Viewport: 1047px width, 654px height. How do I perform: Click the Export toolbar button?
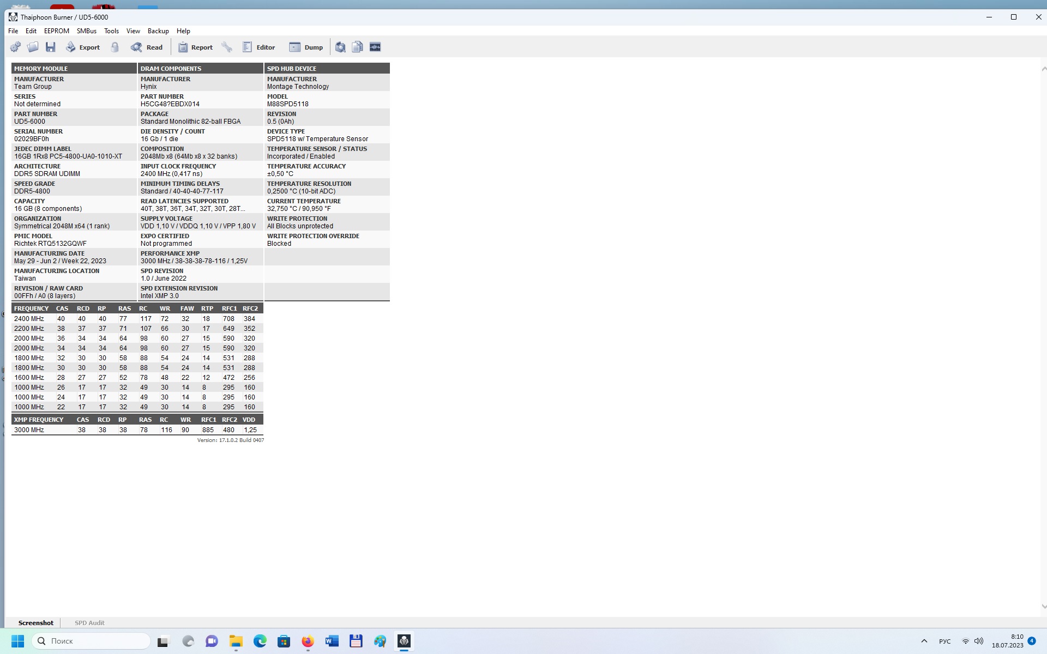pyautogui.click(x=83, y=47)
